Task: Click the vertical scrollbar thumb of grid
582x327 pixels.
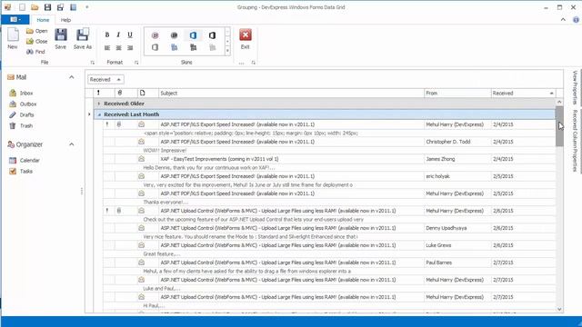Action: 559,126
